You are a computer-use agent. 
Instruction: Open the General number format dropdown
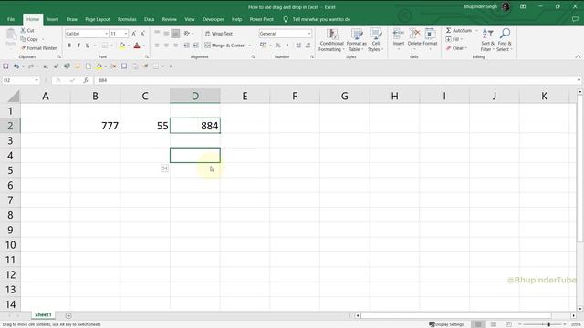coord(309,34)
